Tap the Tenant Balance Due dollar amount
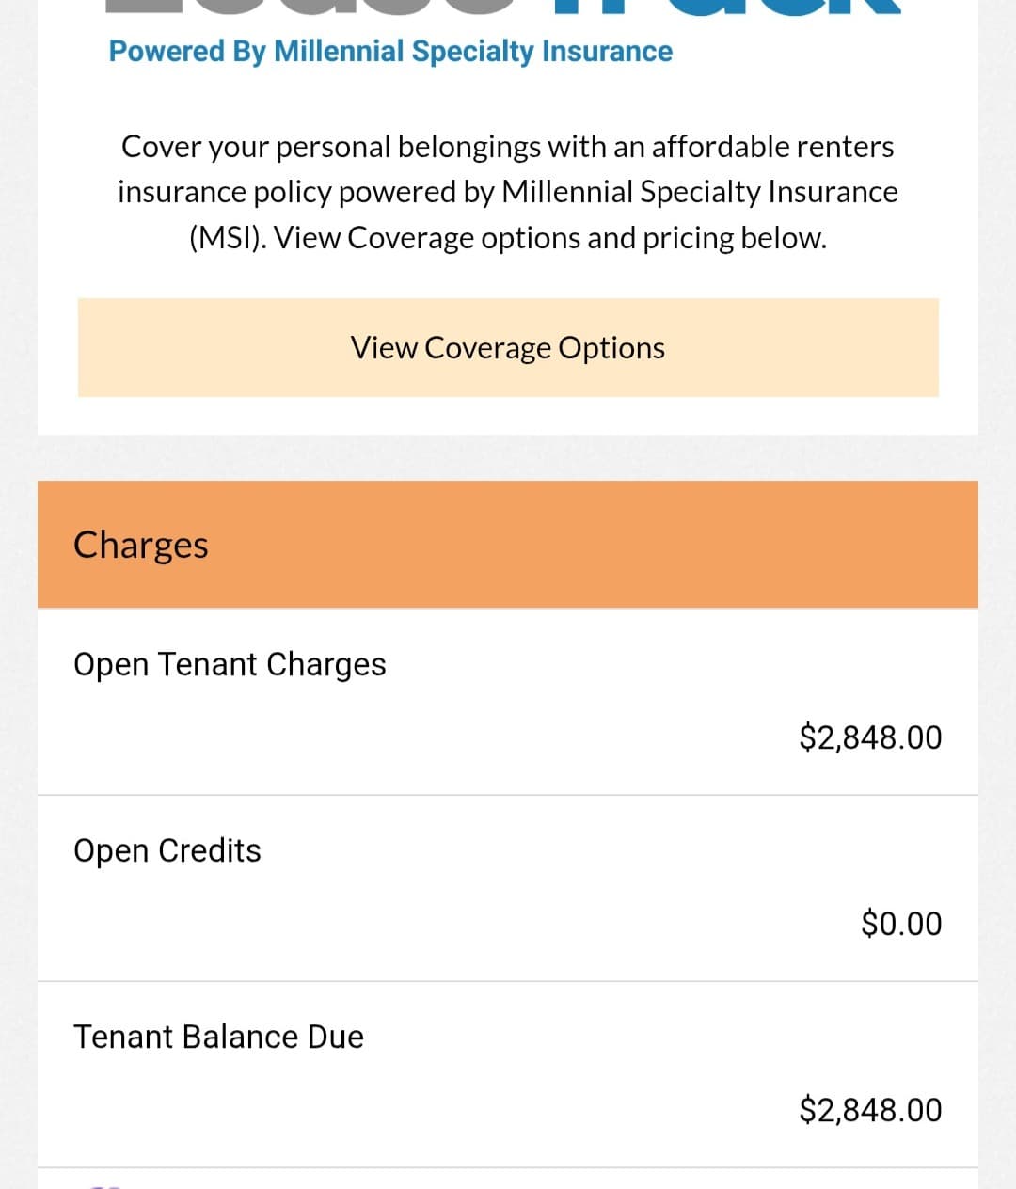Viewport: 1016px width, 1189px height. [x=869, y=1109]
